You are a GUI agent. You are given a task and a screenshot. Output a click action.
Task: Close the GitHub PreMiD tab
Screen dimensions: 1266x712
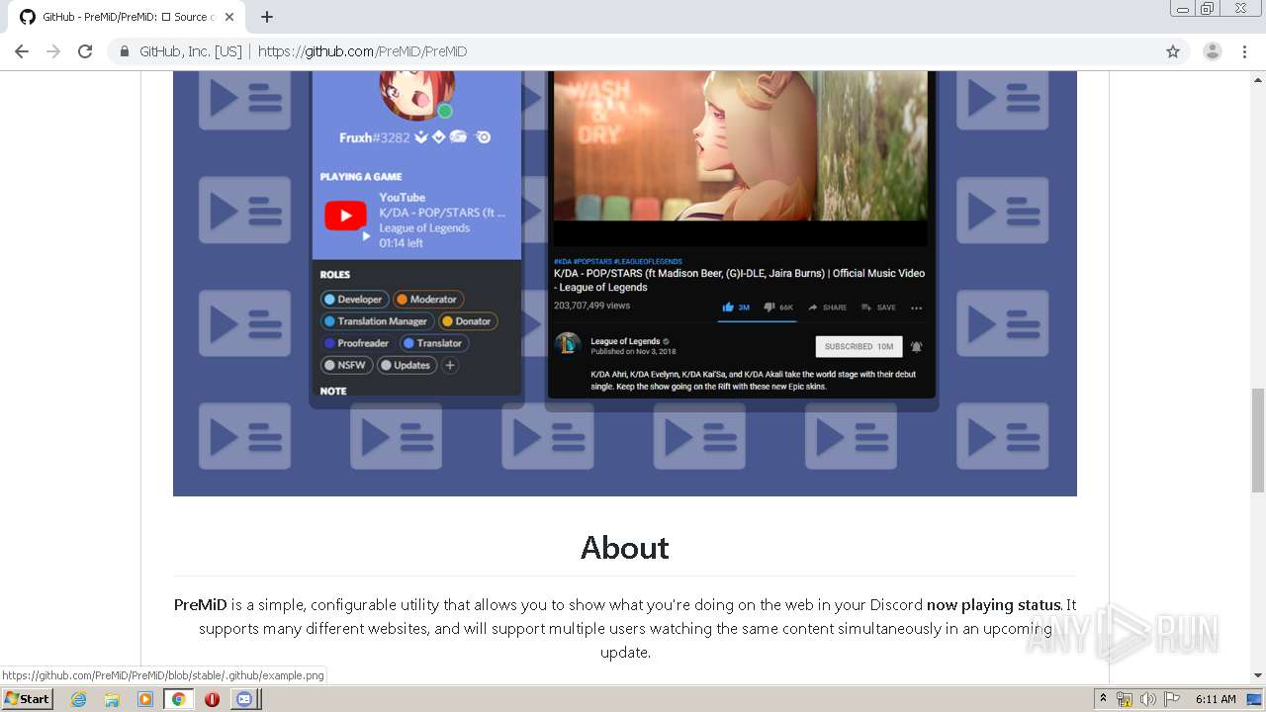(229, 17)
